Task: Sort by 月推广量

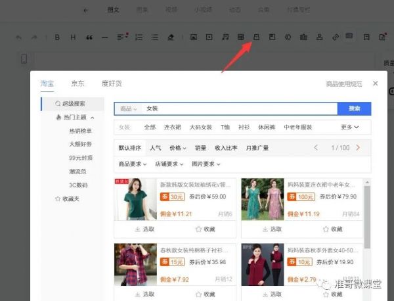Action: coord(257,148)
